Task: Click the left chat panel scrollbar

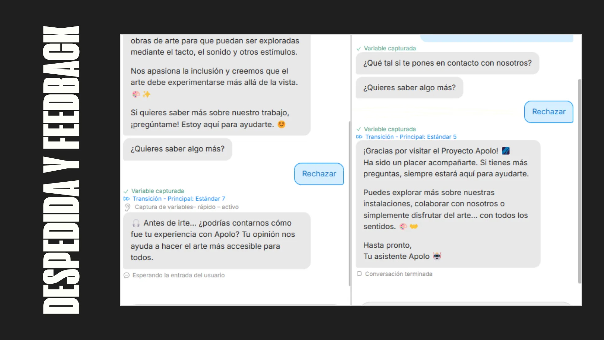Action: 350,204
